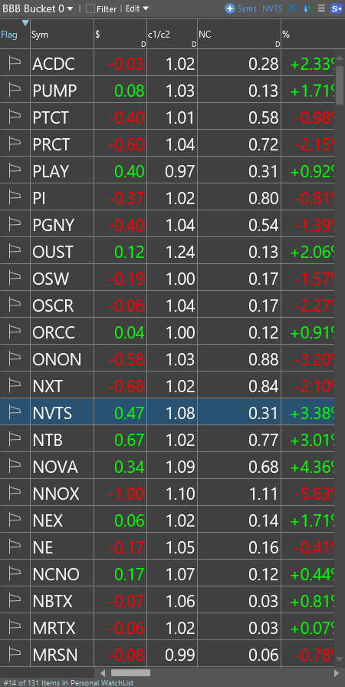345x687 pixels.
Task: Click the 0.97 c1/c2 value for PLAY
Action: pyautogui.click(x=180, y=171)
